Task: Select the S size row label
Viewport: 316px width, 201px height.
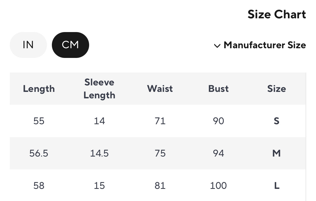Action: point(276,121)
